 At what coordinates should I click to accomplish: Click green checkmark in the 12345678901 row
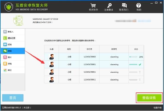[140, 64]
